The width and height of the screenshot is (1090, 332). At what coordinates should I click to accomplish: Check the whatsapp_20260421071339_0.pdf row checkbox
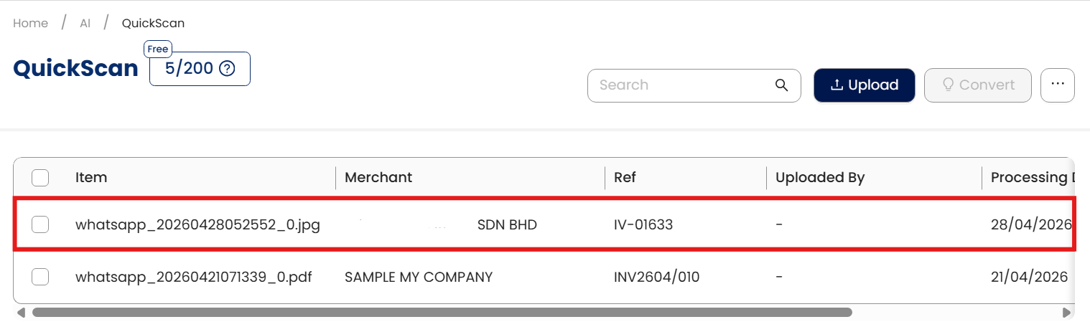[x=40, y=277]
